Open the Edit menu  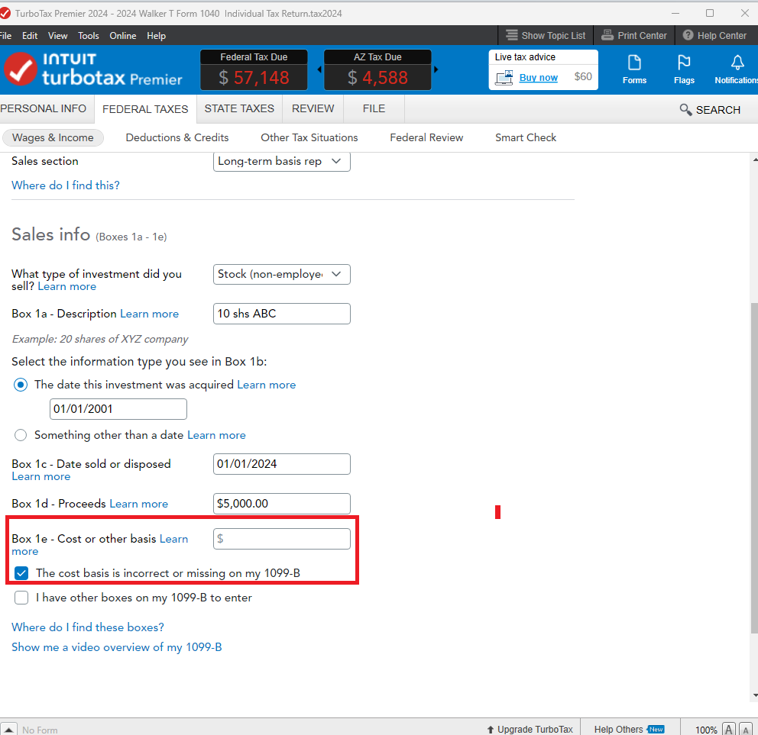pyautogui.click(x=30, y=36)
